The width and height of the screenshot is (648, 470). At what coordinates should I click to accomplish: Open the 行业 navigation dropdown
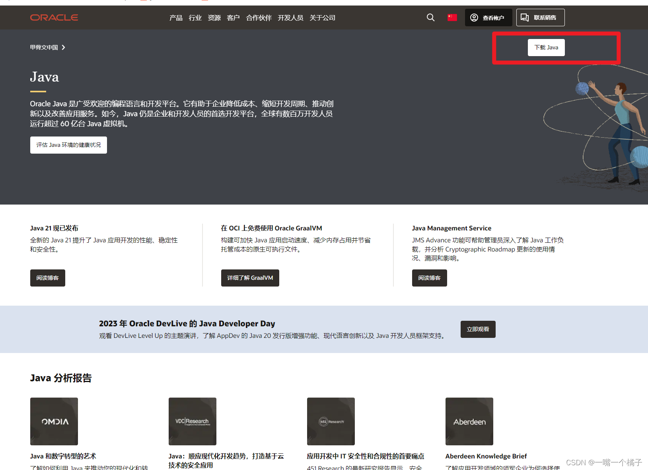pyautogui.click(x=195, y=18)
